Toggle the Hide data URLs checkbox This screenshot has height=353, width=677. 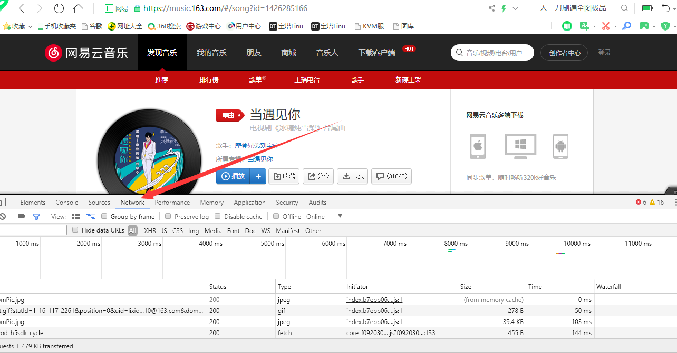pyautogui.click(x=74, y=230)
